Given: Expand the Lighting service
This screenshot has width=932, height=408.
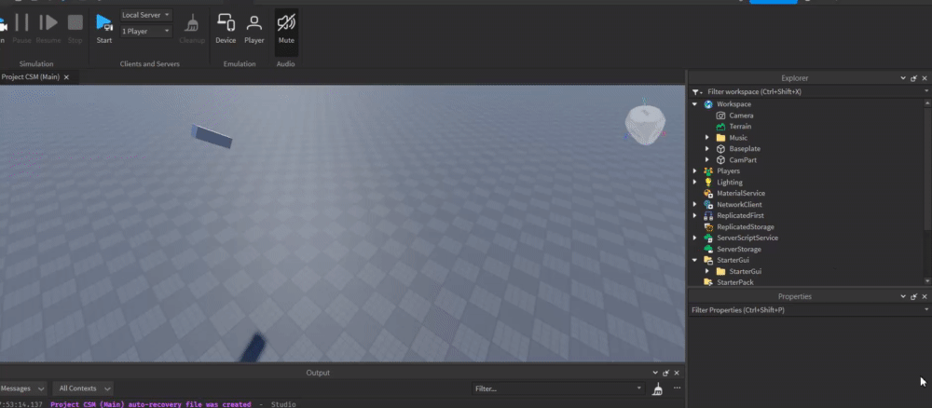Looking at the screenshot, I should (x=694, y=183).
